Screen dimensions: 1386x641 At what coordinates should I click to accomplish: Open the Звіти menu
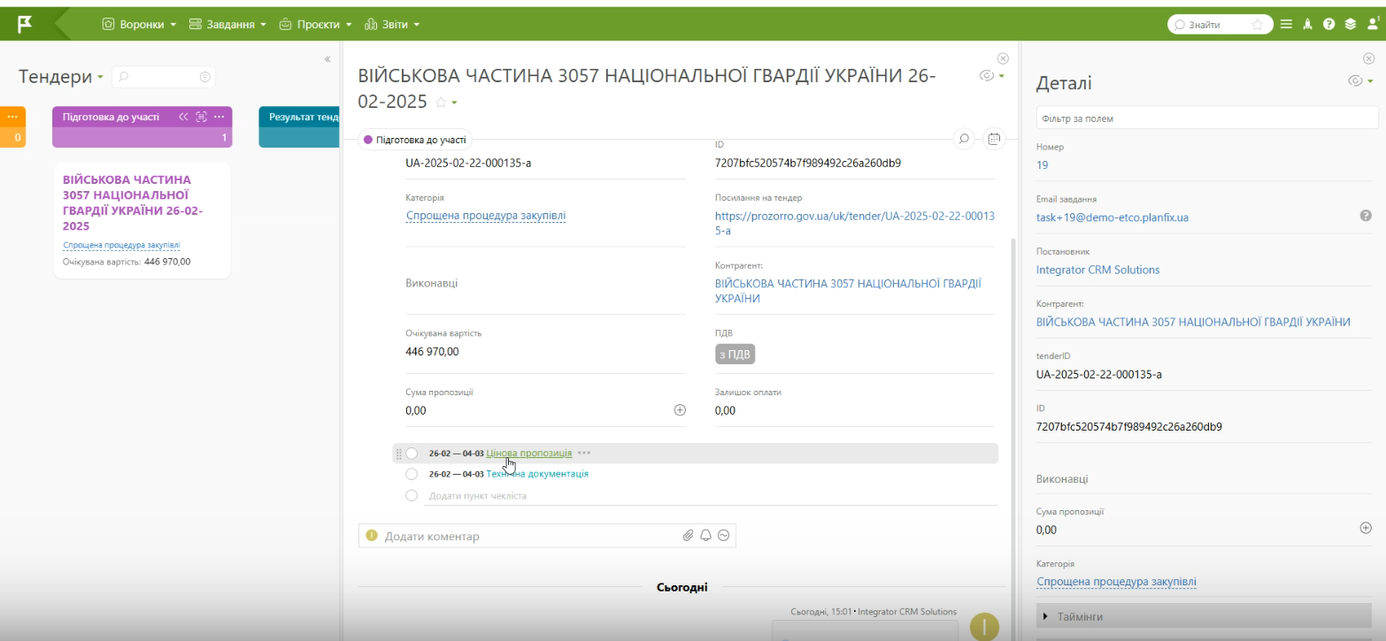tap(391, 25)
